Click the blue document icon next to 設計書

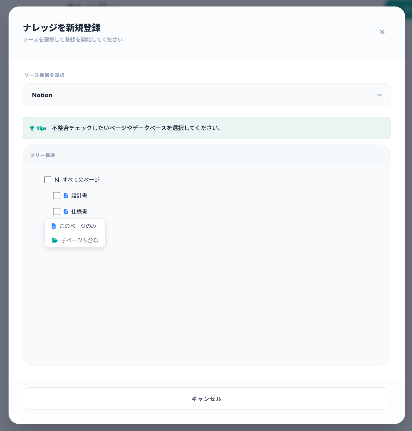click(x=66, y=195)
